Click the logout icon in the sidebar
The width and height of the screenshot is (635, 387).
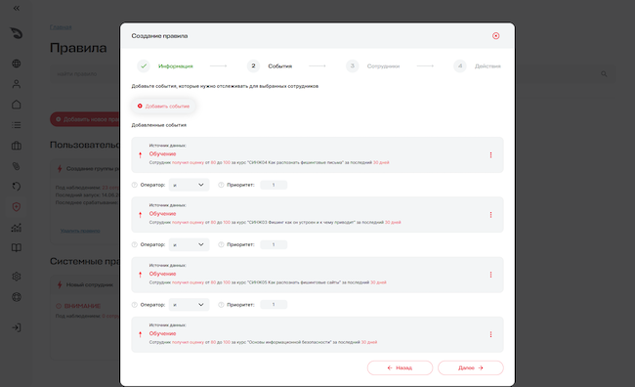pos(17,327)
